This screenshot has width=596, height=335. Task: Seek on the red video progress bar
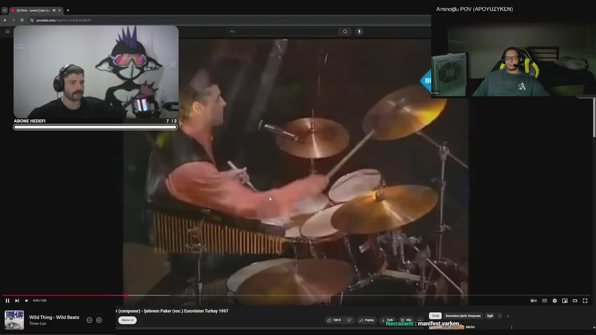(x=296, y=295)
